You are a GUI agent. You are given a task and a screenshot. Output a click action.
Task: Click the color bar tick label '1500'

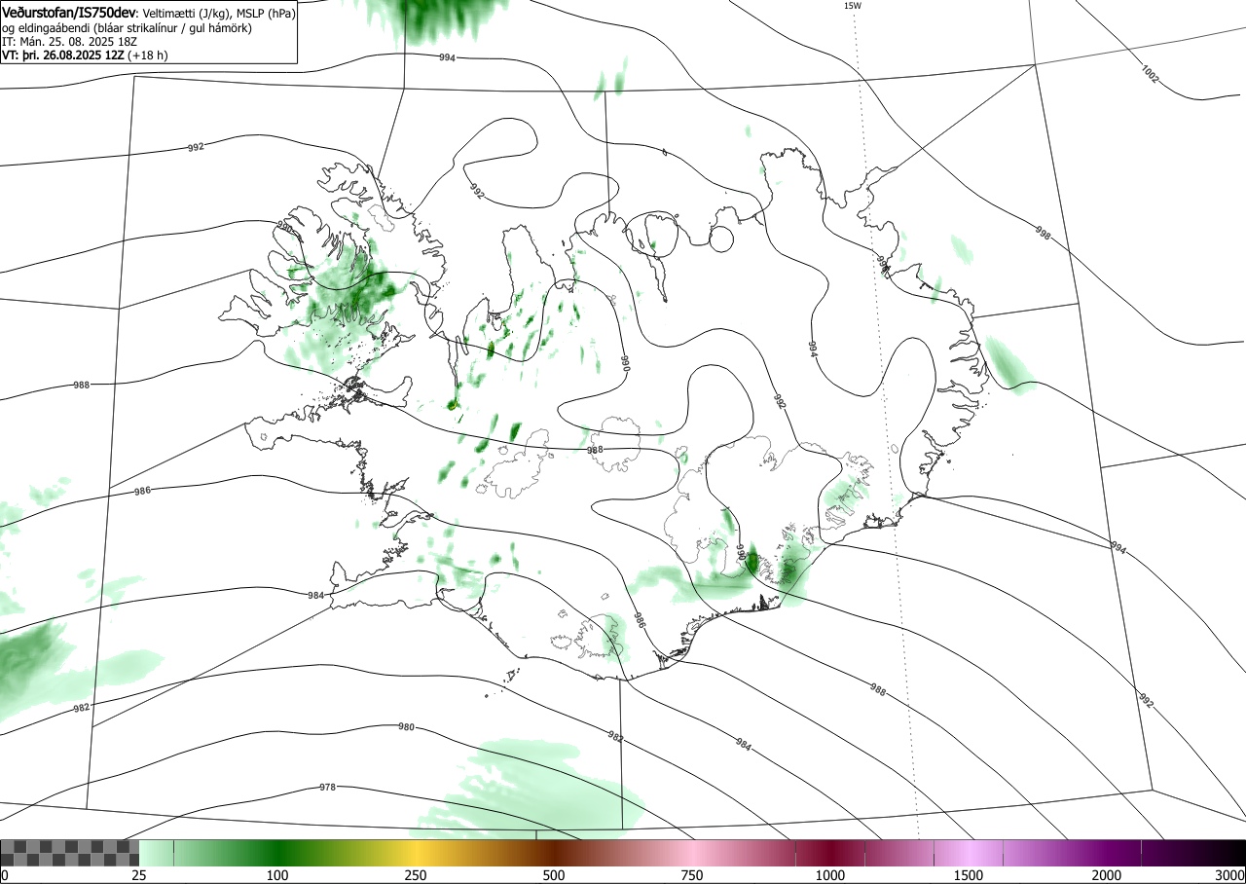point(969,875)
